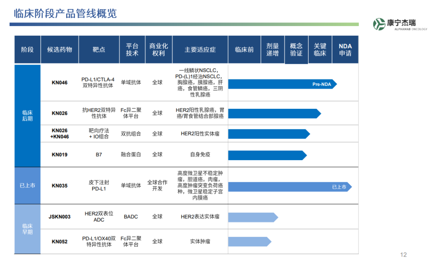Click the HER2阳性乳腺癌 indication cell
Image resolution: width=433 pixels, height=261 pixels.
click(200, 113)
